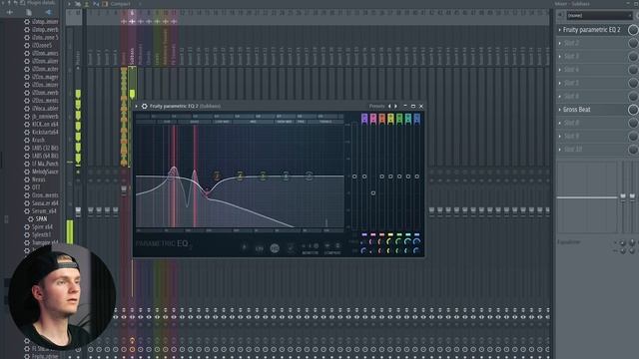Click the green band token on the EQ graph

coord(263,177)
